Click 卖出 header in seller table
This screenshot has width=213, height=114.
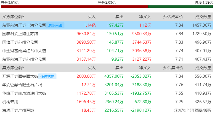click(119, 68)
